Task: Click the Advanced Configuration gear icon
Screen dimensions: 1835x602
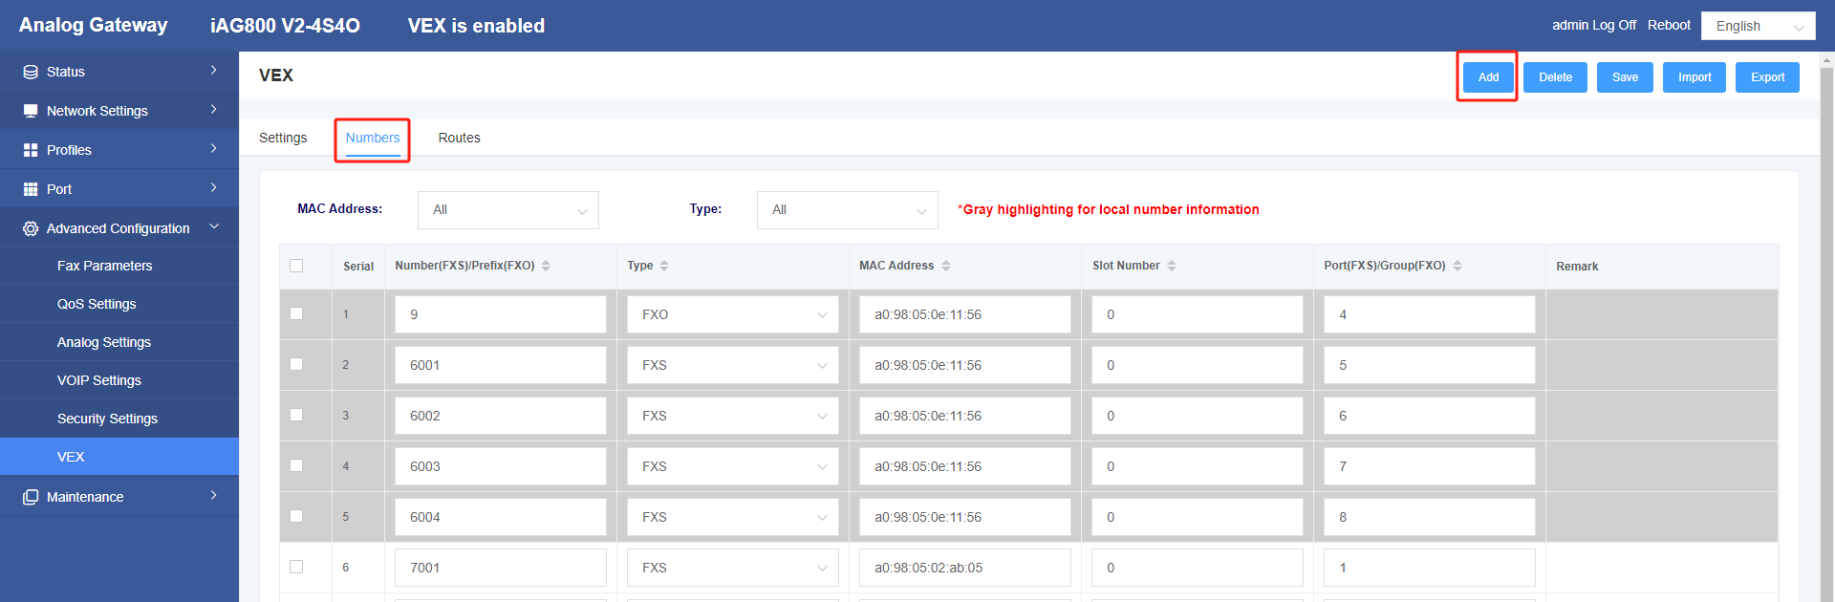Action: point(31,228)
